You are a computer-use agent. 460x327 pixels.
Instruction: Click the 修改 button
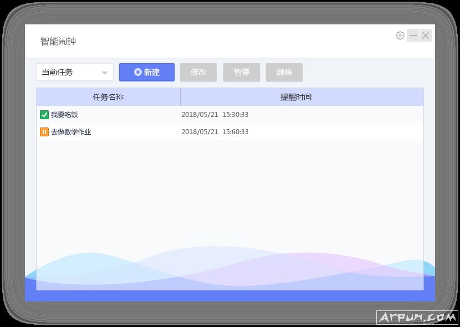(198, 72)
